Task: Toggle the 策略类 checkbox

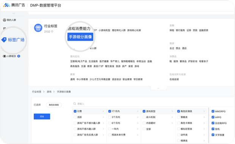Action: click(179, 117)
